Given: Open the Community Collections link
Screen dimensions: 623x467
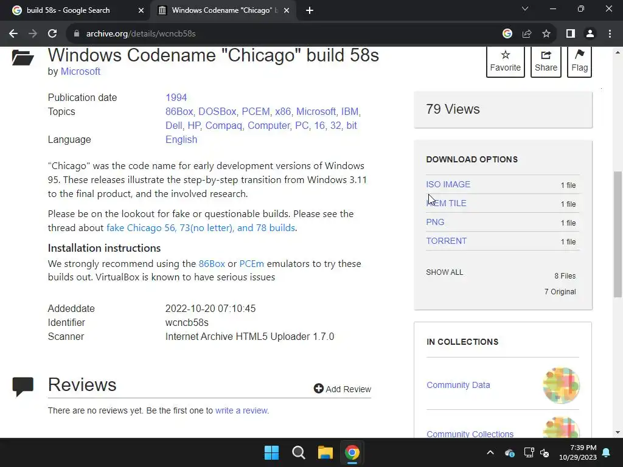Looking at the screenshot, I should tap(470, 434).
